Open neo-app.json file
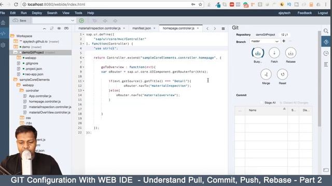Viewport: 332px width, 186px height. (34, 74)
